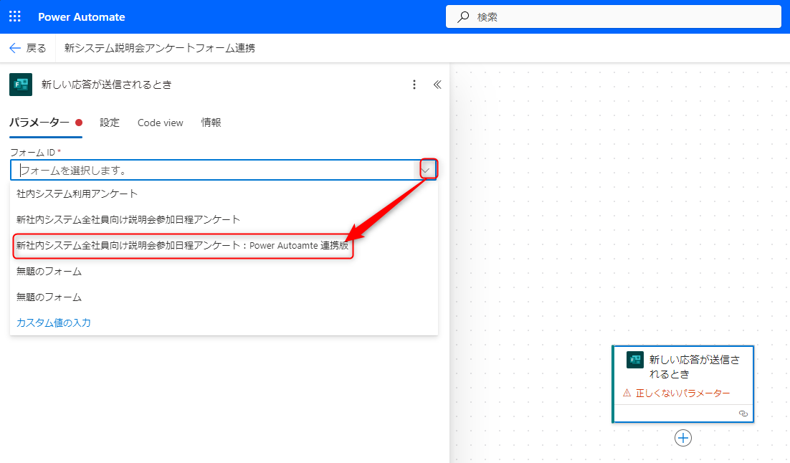Image resolution: width=790 pixels, height=463 pixels.
Task: Open the app launcher waffle icon
Action: [x=15, y=16]
